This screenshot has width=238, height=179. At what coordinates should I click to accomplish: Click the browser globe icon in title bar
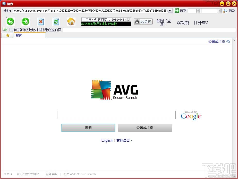tap(4, 4)
